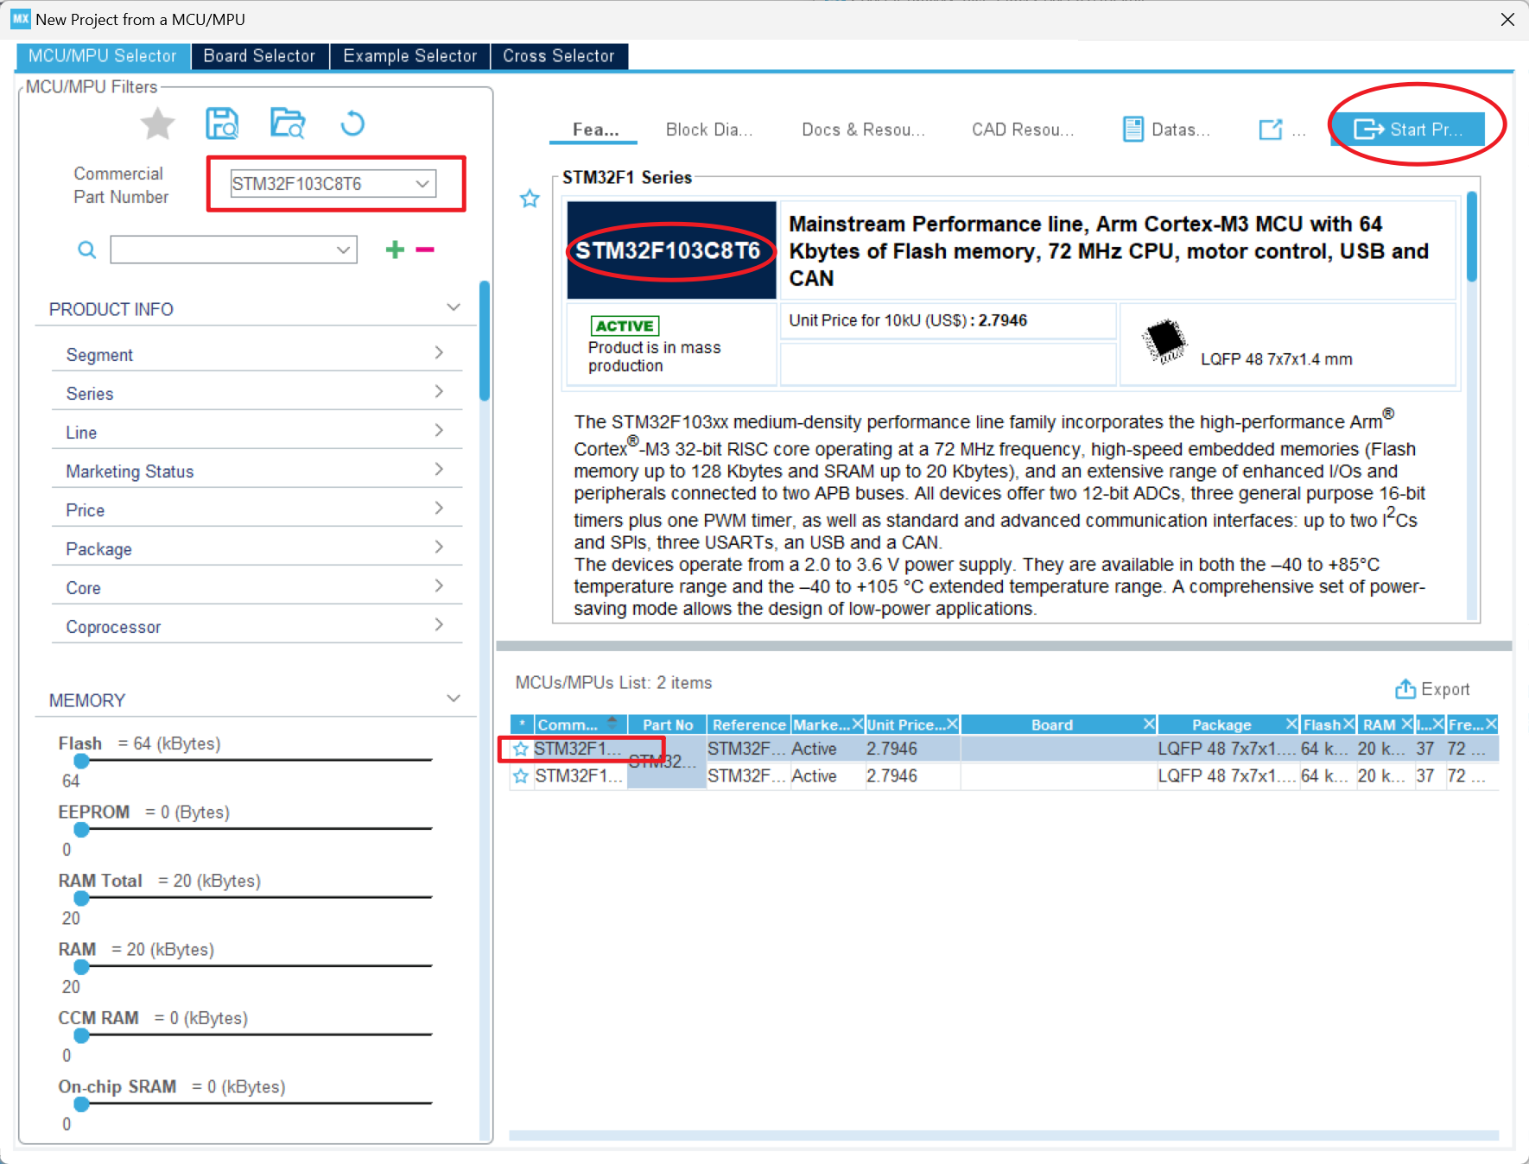Screen dimensions: 1529x1164
Task: Close the New Project window
Action: click(x=1507, y=19)
